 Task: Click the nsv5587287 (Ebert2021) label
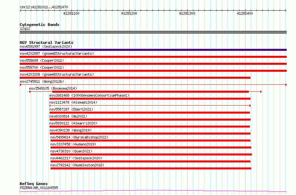tap(71, 109)
